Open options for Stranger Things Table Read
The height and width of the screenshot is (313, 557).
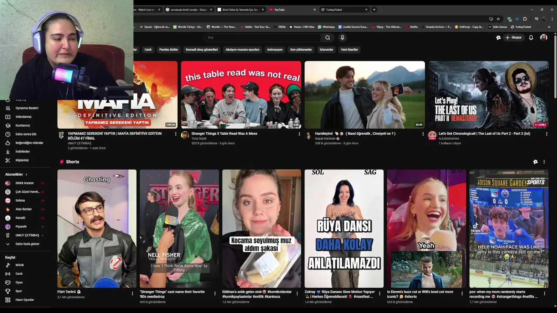[x=299, y=134]
